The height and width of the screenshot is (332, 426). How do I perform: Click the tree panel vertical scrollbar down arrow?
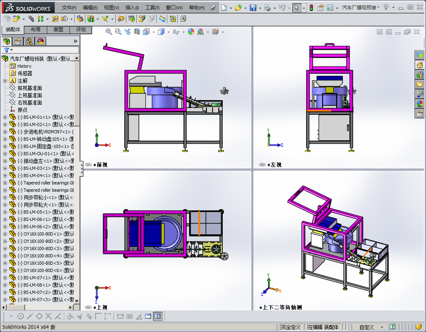pos(77,301)
